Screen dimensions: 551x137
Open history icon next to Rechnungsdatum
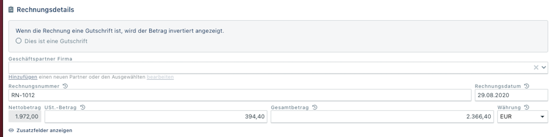[527, 86]
